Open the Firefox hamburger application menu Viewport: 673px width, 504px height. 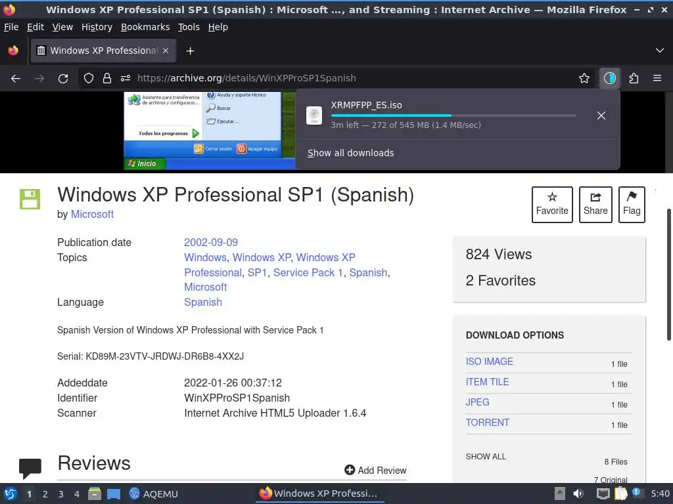(657, 78)
